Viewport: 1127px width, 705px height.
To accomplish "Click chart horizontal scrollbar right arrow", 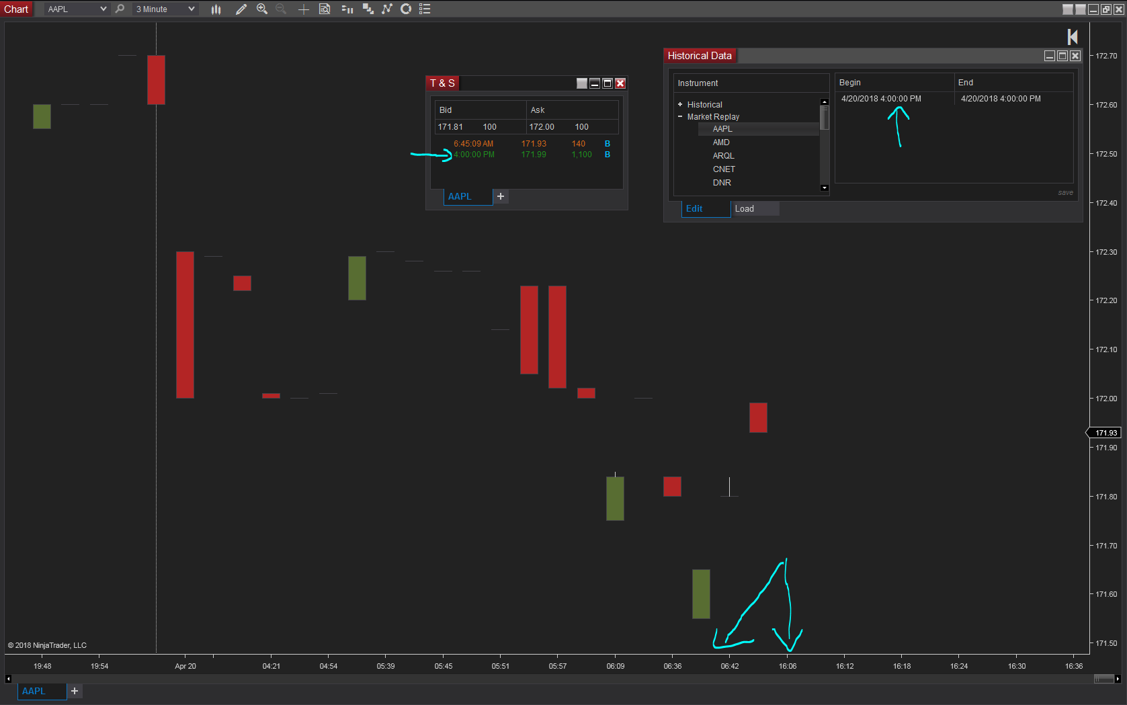I will [x=1118, y=679].
